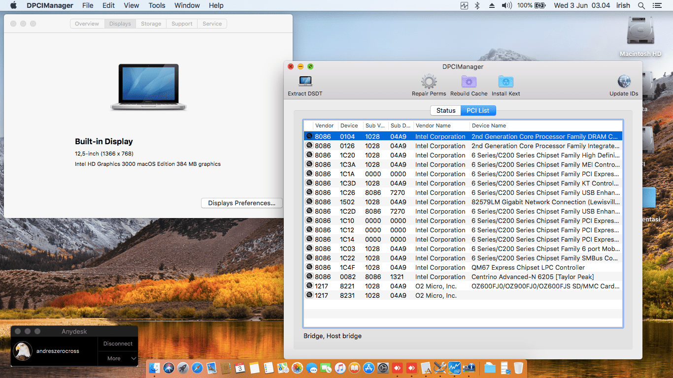
Task: Open Reminders from the Dock
Action: (x=269, y=368)
